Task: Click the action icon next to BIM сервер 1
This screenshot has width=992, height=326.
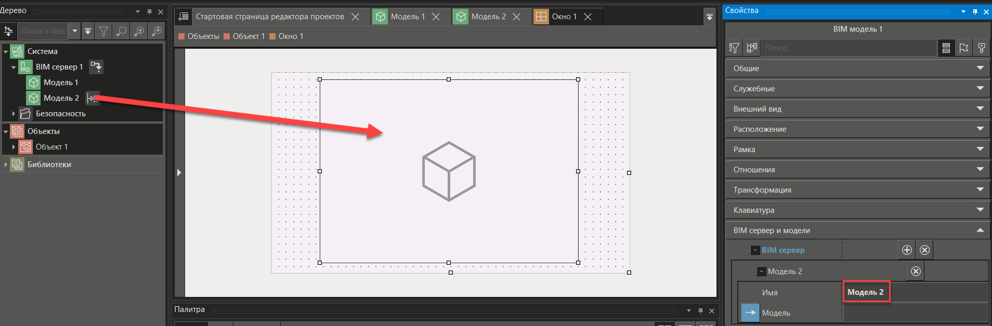Action: [x=96, y=67]
